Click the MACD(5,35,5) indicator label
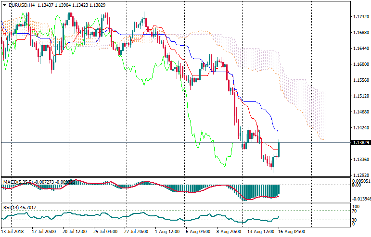Image resolution: width=371 pixels, height=237 pixels. tap(18, 182)
